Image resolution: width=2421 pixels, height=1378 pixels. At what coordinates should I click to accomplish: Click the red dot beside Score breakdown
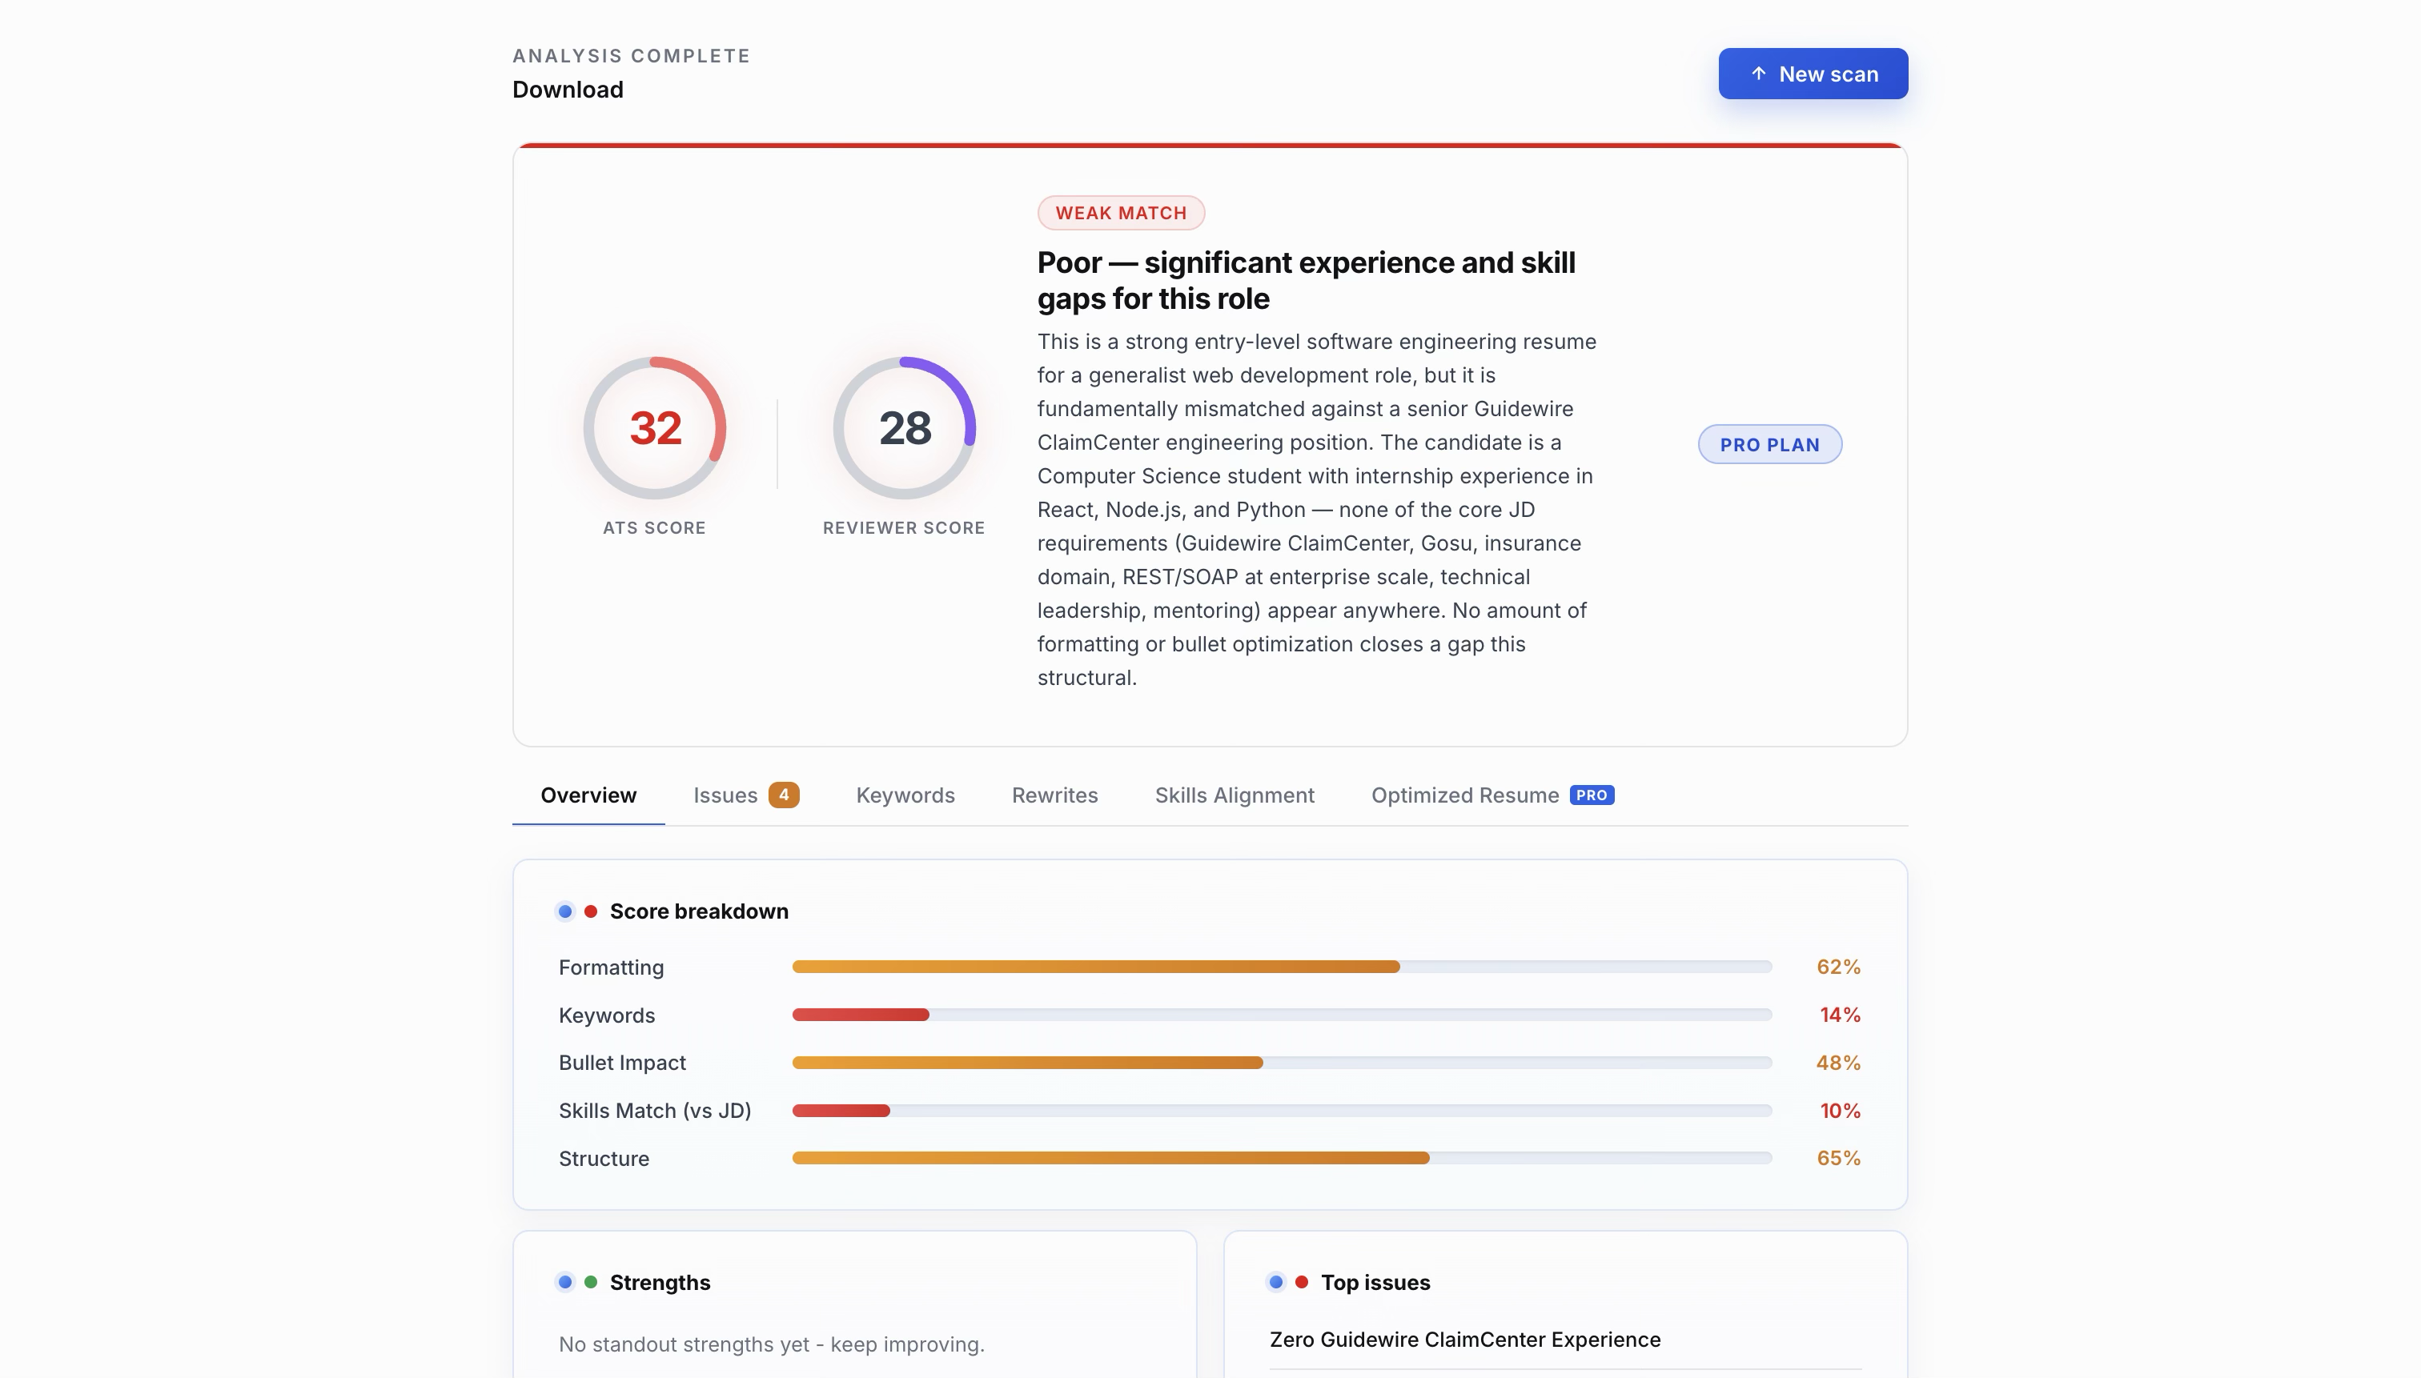tap(591, 911)
